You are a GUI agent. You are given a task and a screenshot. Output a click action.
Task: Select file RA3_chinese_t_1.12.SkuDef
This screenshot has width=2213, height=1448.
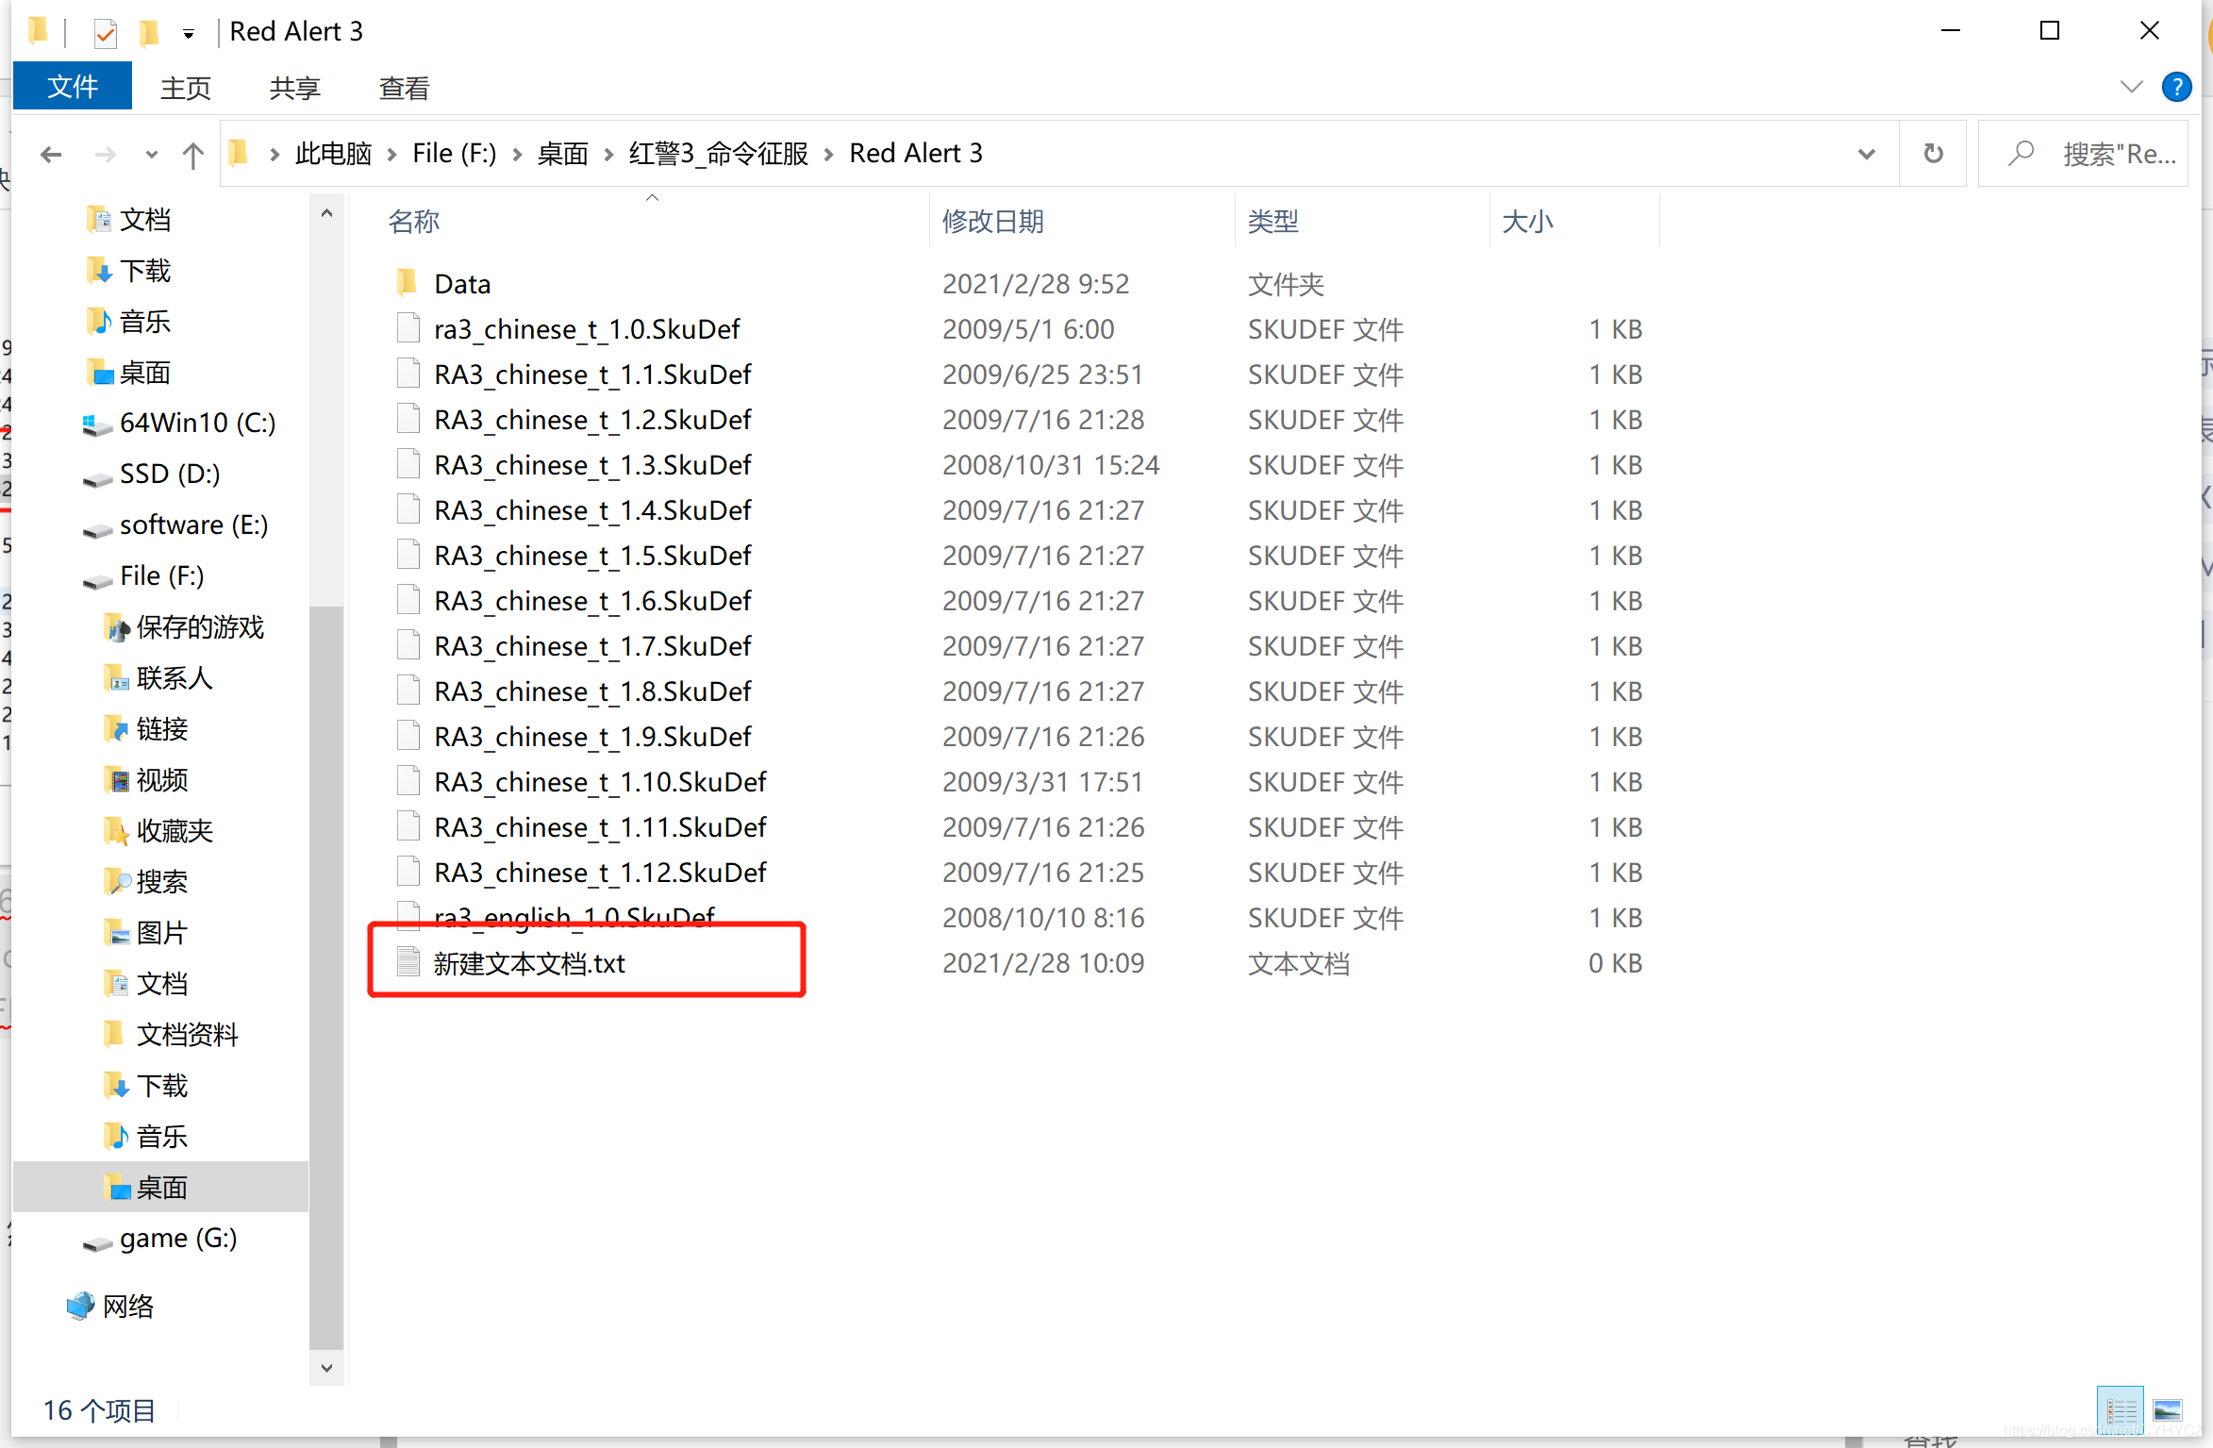(600, 873)
